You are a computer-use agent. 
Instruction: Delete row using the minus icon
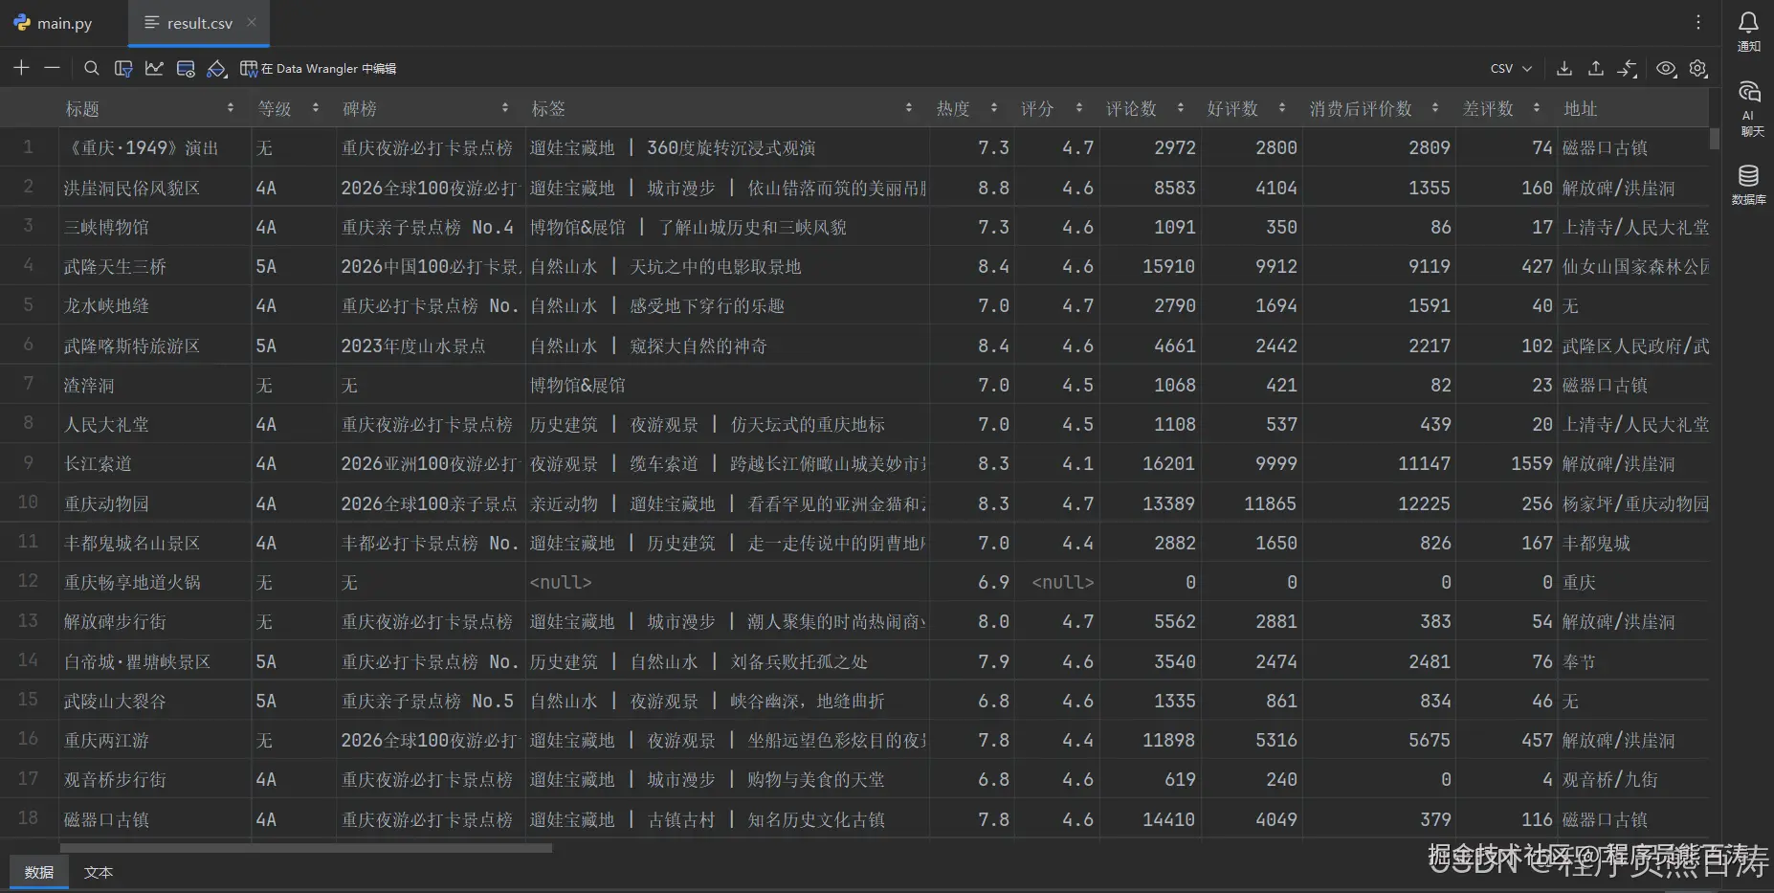(53, 68)
